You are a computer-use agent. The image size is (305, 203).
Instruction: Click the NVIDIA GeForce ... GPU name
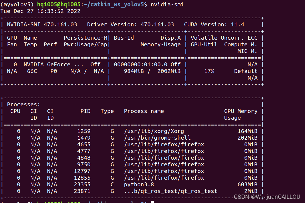click(x=53, y=65)
